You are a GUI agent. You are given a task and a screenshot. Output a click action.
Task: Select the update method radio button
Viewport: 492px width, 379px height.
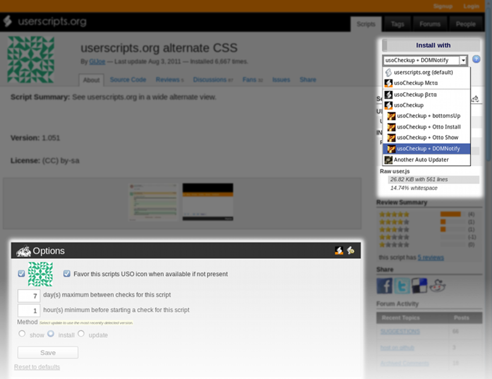[x=81, y=334]
